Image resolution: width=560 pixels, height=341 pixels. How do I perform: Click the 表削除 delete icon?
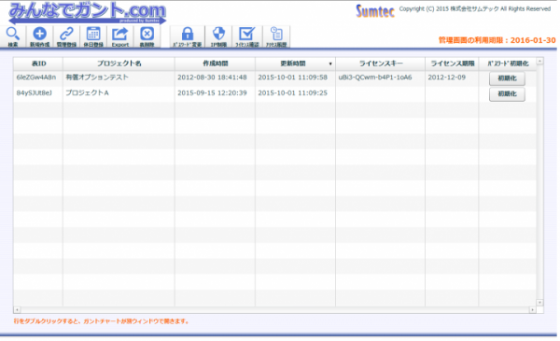[147, 36]
